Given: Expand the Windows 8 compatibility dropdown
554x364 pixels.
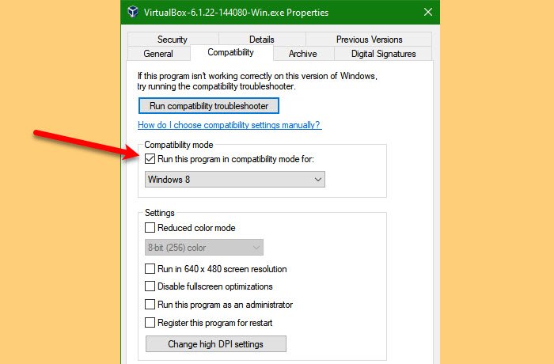Looking at the screenshot, I should (x=235, y=180).
